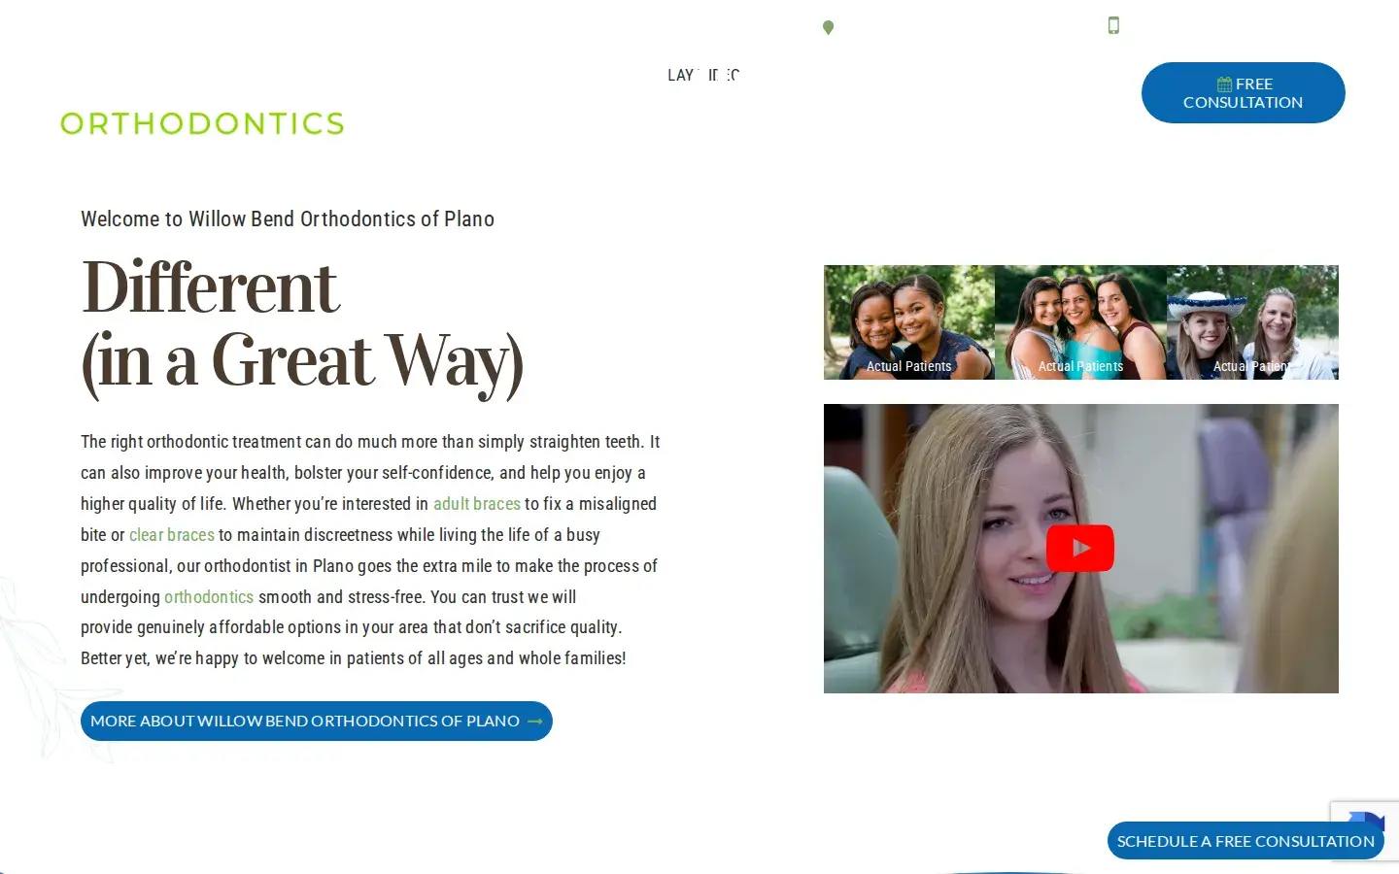1399x874 pixels.
Task: Click the green map location pin icon
Action: pos(828,27)
